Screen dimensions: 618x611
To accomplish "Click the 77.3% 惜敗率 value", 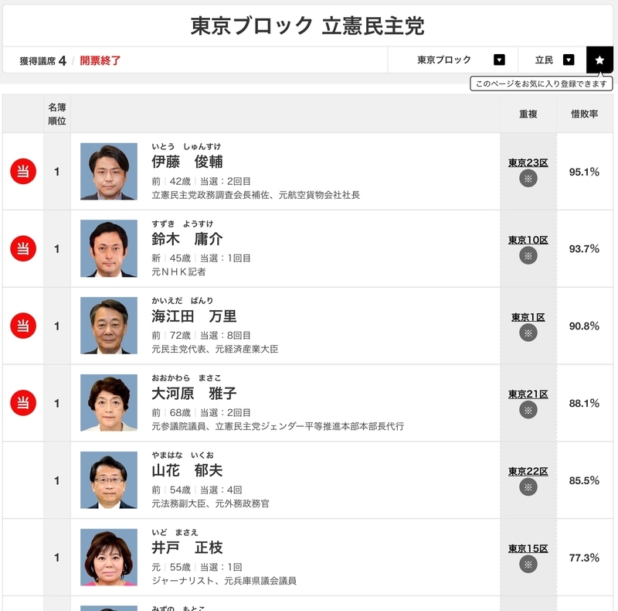I will pos(584,558).
